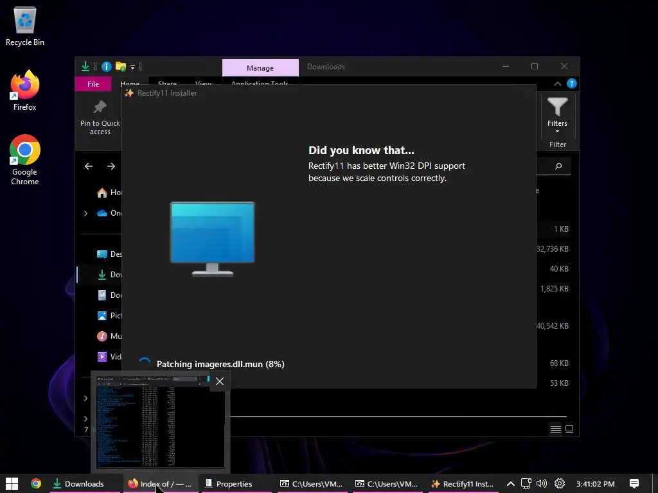The image size is (658, 493).
Task: Select the file row sized 1 KB
Action: point(553,229)
